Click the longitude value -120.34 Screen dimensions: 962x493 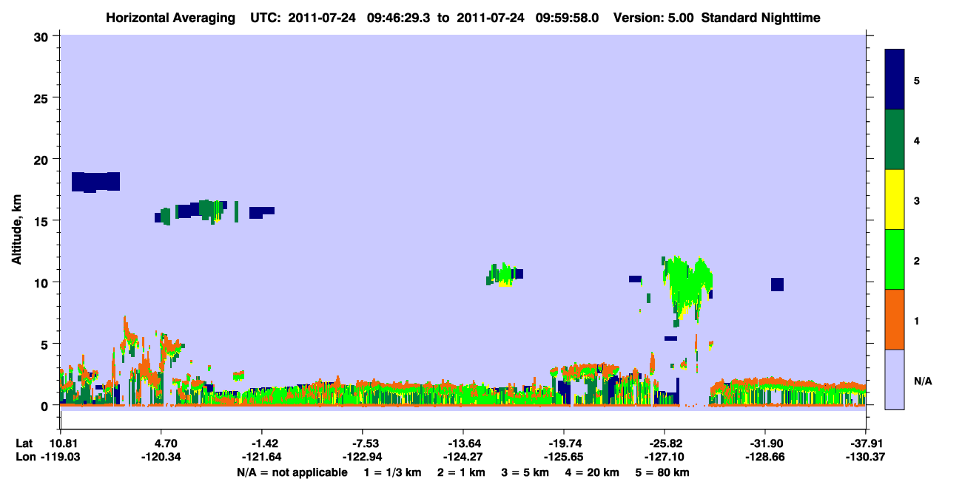click(162, 458)
